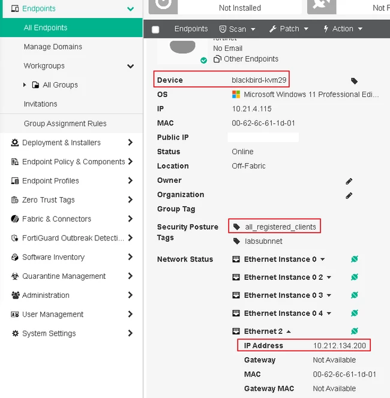
Task: Collapse the Endpoints sidebar section chevron
Action: coord(131,9)
